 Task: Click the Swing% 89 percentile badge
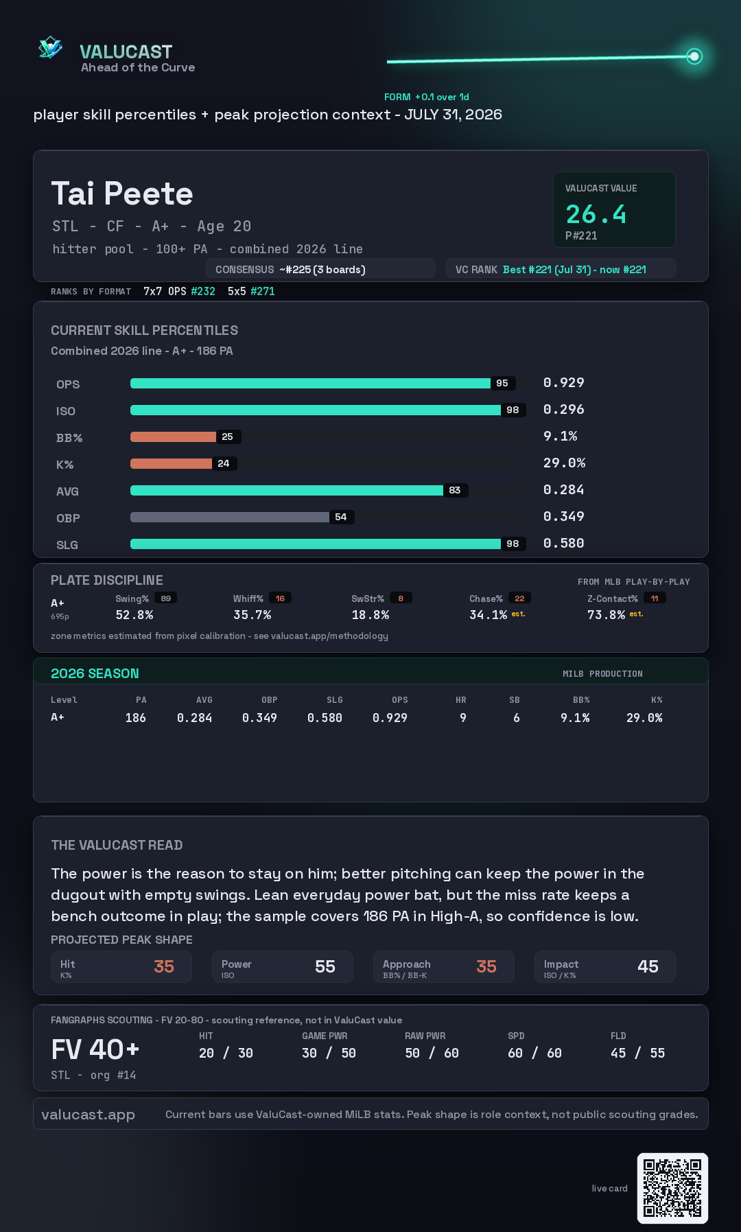click(x=166, y=598)
